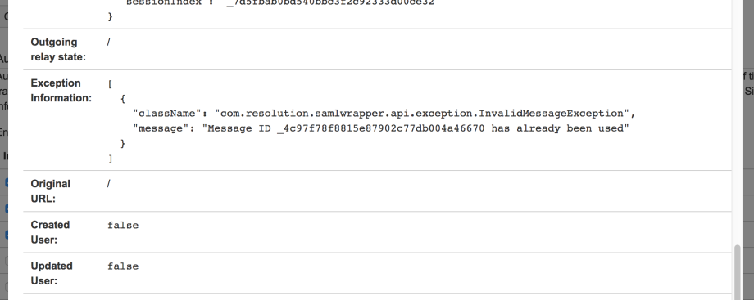Screen dimensions: 754x300
Task: Click the Message ID _4c97f78f... string
Action: click(416, 128)
